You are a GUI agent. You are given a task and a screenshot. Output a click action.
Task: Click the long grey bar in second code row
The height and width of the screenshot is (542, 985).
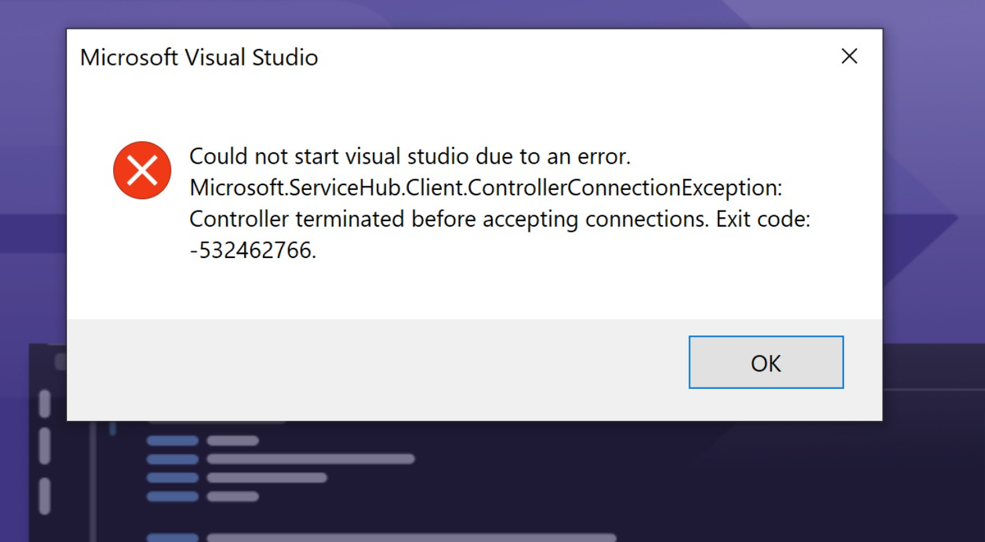click(x=311, y=459)
